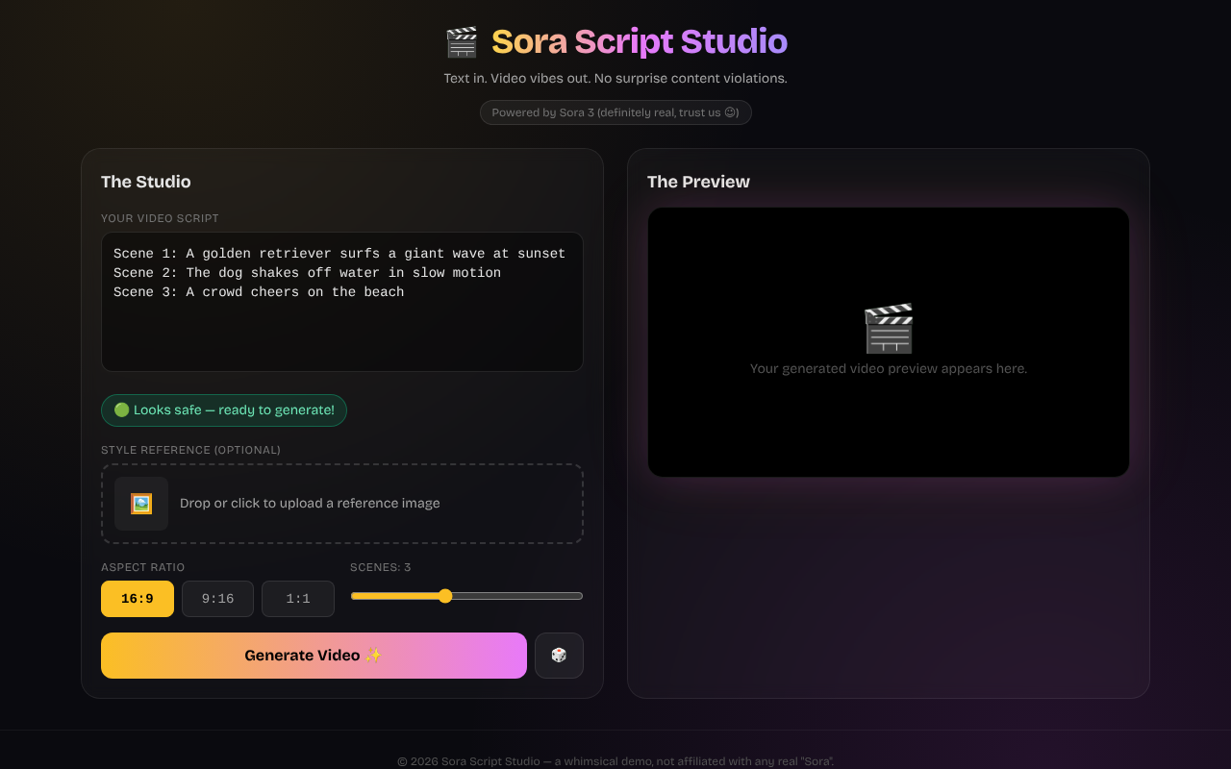Click The Preview panel heading
The width and height of the screenshot is (1231, 769).
tap(698, 182)
